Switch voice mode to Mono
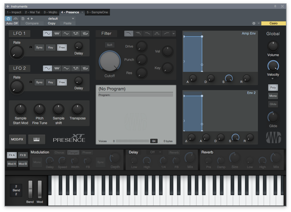The width and height of the screenshot is (291, 212). click(x=273, y=96)
